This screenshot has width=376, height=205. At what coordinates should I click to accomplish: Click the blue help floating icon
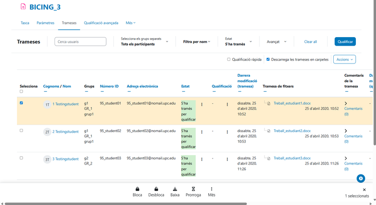360,178
